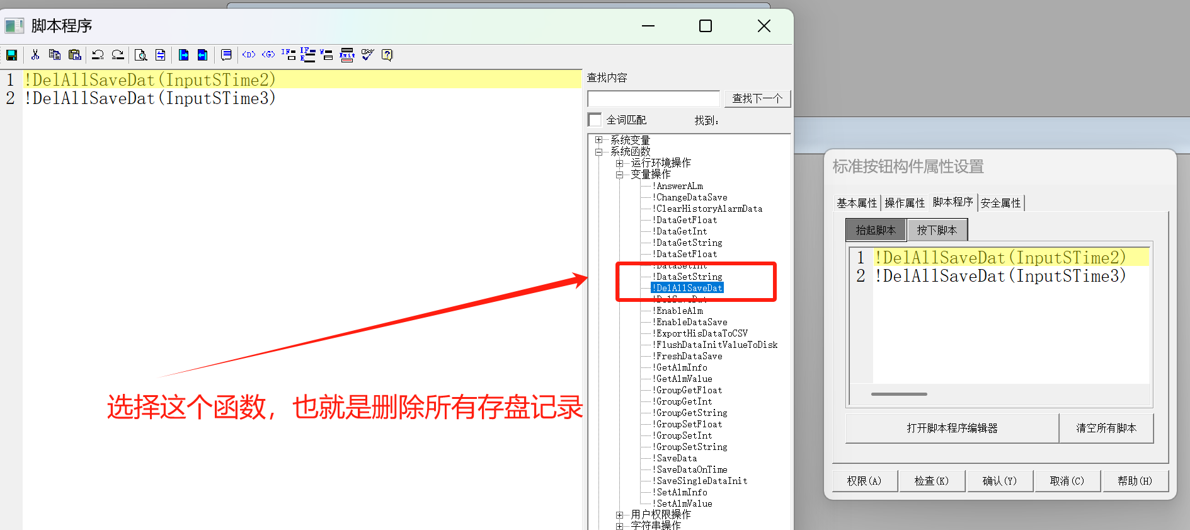Expand the 系统变量 tree node
The width and height of the screenshot is (1190, 530).
coord(599,140)
